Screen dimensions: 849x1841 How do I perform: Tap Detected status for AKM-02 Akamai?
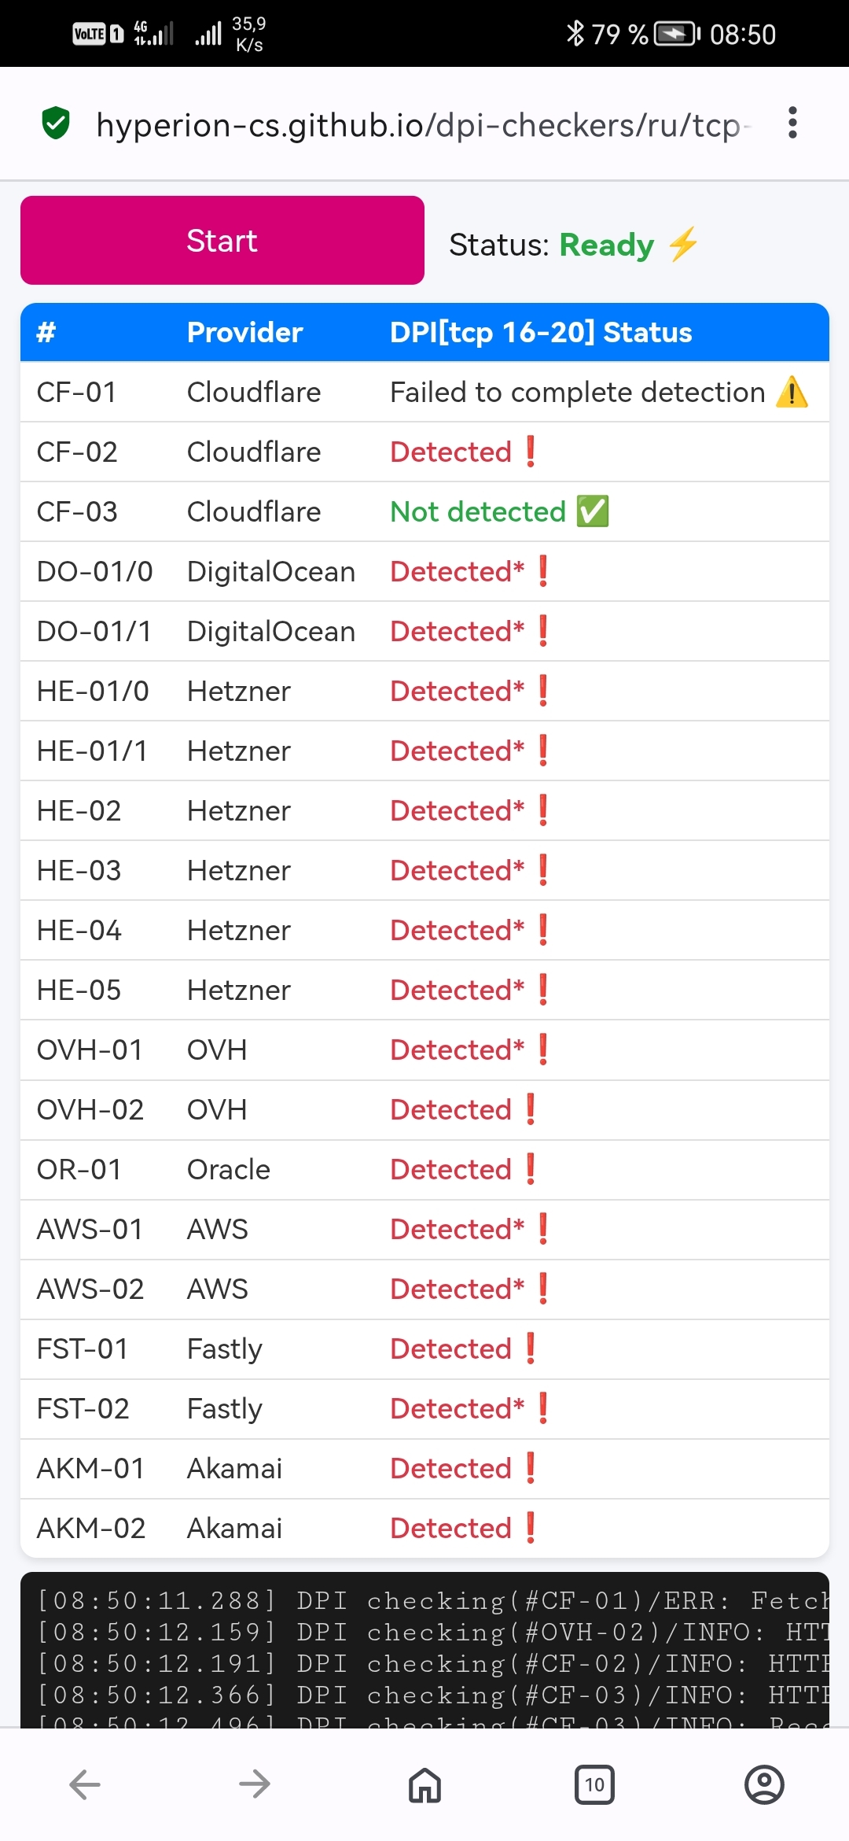tap(450, 1528)
